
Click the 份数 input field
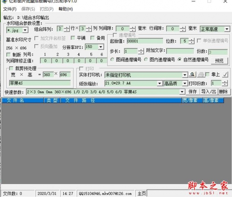(x=218, y=52)
